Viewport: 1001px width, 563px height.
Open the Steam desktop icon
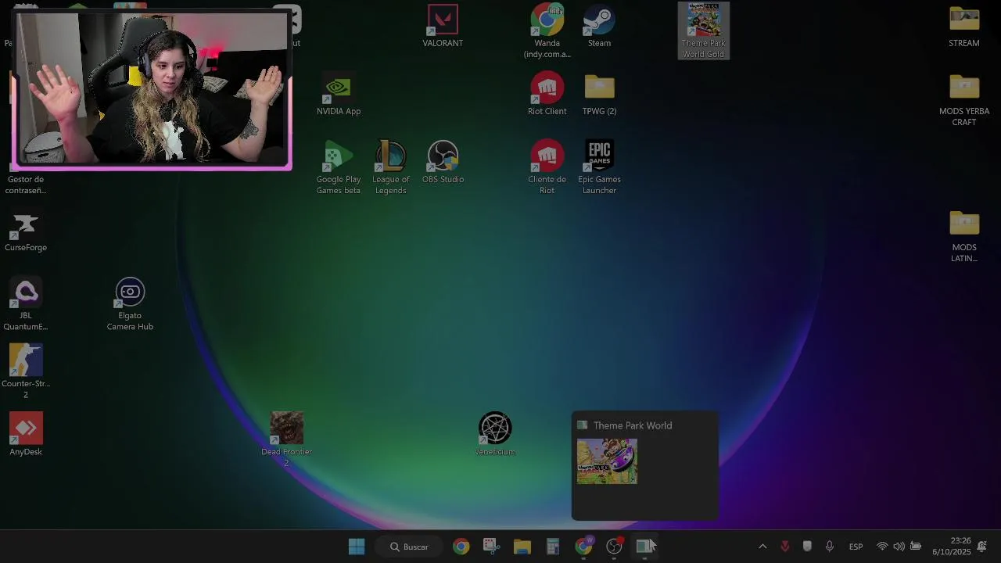(599, 26)
